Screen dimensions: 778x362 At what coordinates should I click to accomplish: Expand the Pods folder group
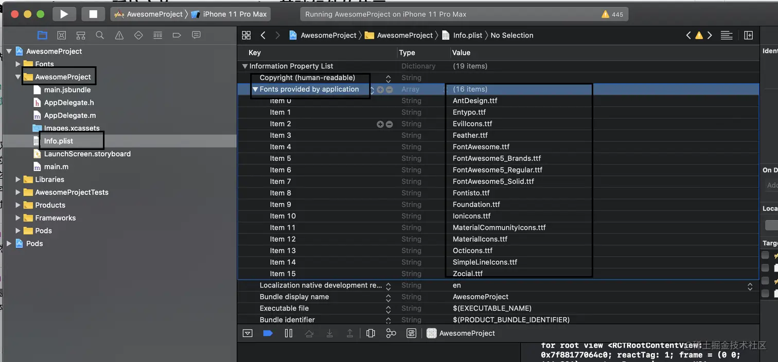point(18,231)
